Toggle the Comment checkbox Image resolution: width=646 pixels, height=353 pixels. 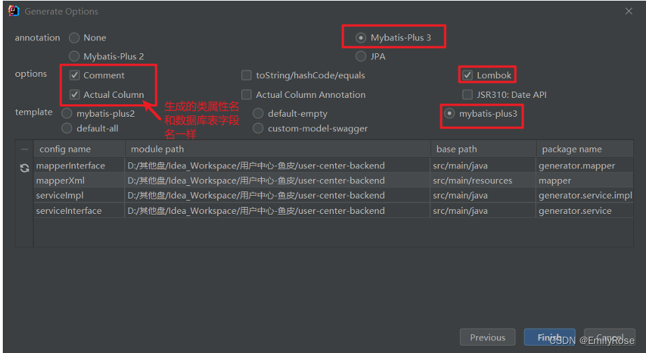75,75
